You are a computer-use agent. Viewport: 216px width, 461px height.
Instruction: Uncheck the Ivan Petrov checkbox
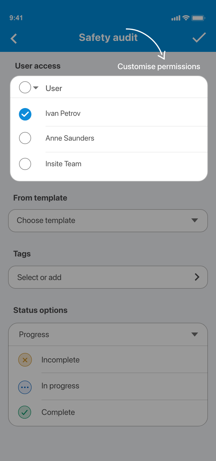(25, 114)
